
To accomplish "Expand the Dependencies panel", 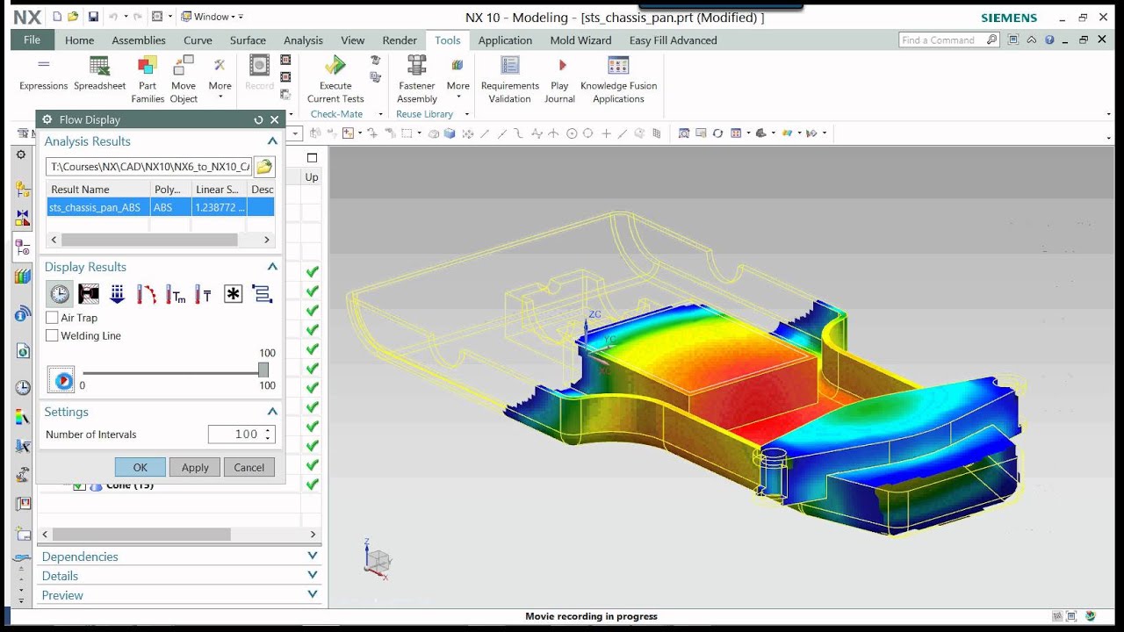I will [313, 556].
